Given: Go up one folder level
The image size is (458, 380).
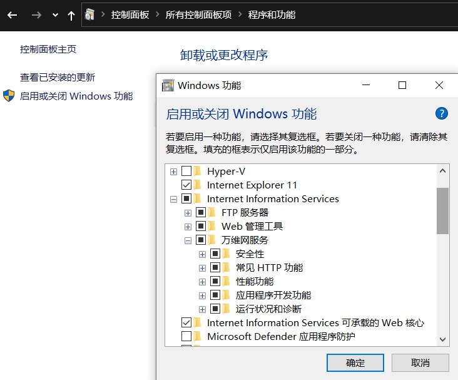Looking at the screenshot, I should coord(71,15).
